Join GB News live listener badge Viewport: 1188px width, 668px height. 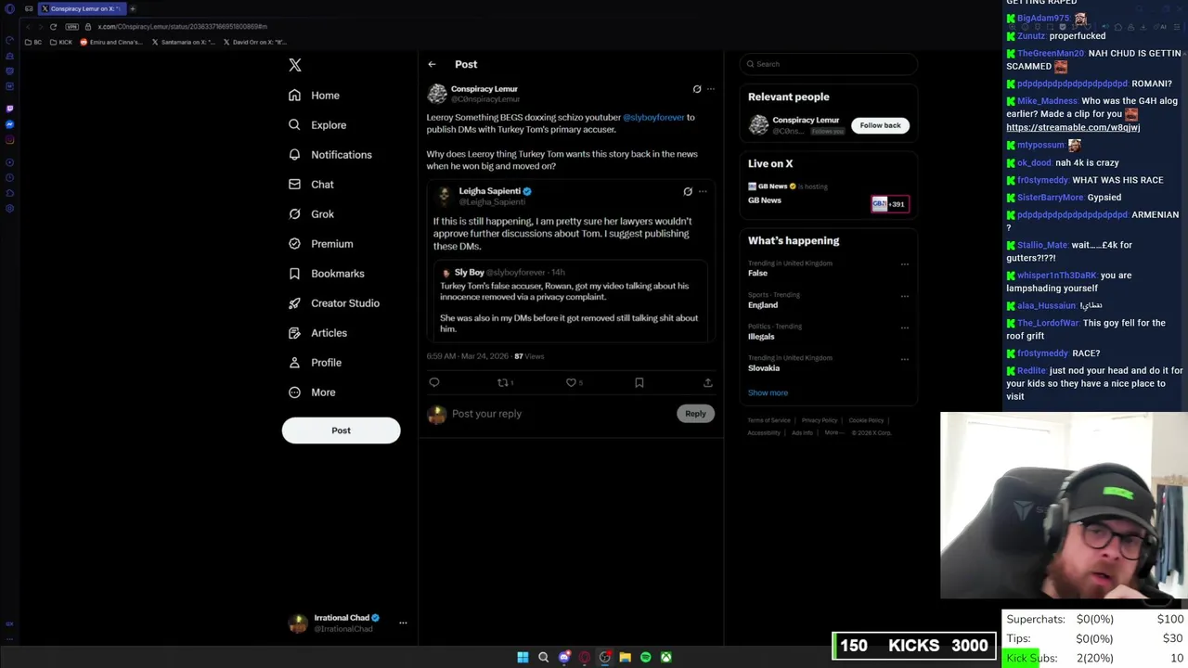(x=889, y=204)
